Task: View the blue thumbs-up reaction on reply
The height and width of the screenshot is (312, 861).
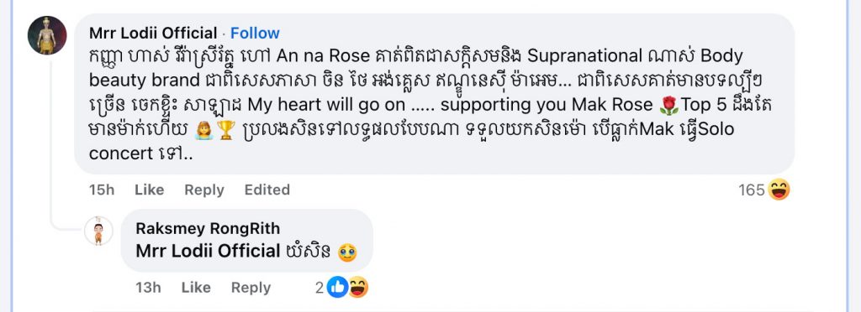Action: (338, 288)
